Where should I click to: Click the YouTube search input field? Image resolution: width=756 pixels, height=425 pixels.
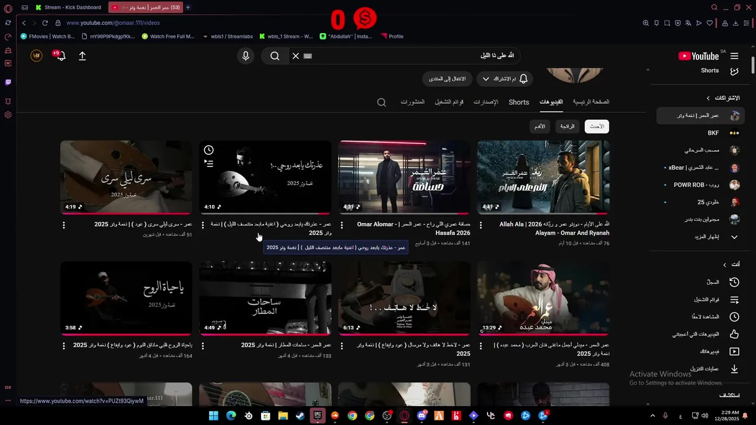click(413, 56)
